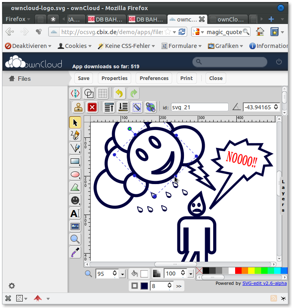Pick the yellow palette swatch
This screenshot has height=308, width=292.
pyautogui.click(x=251, y=271)
